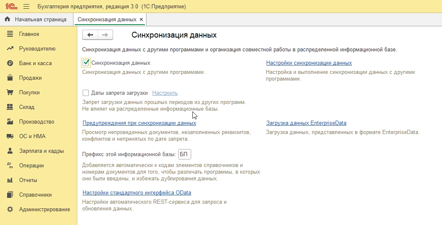The width and height of the screenshot is (442, 225).
Task: Close the Синхронизация данных tab
Action: click(x=141, y=20)
